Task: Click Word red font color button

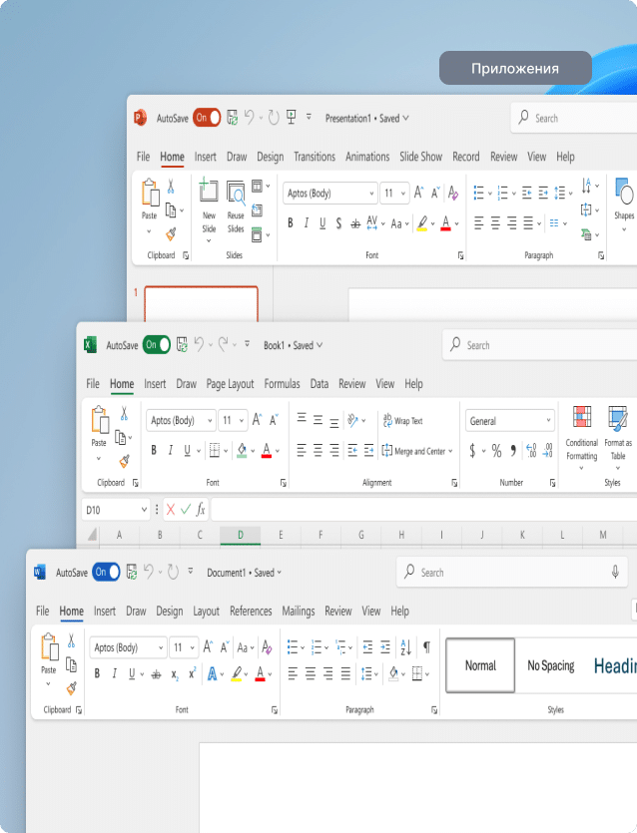Action: click(260, 673)
